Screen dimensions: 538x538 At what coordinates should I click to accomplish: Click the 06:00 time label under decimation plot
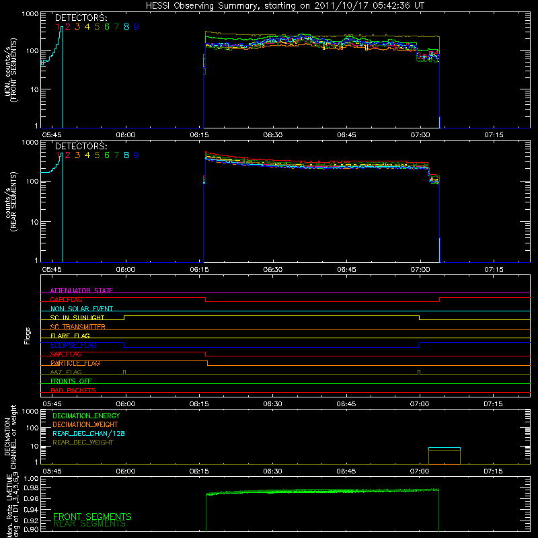click(126, 471)
